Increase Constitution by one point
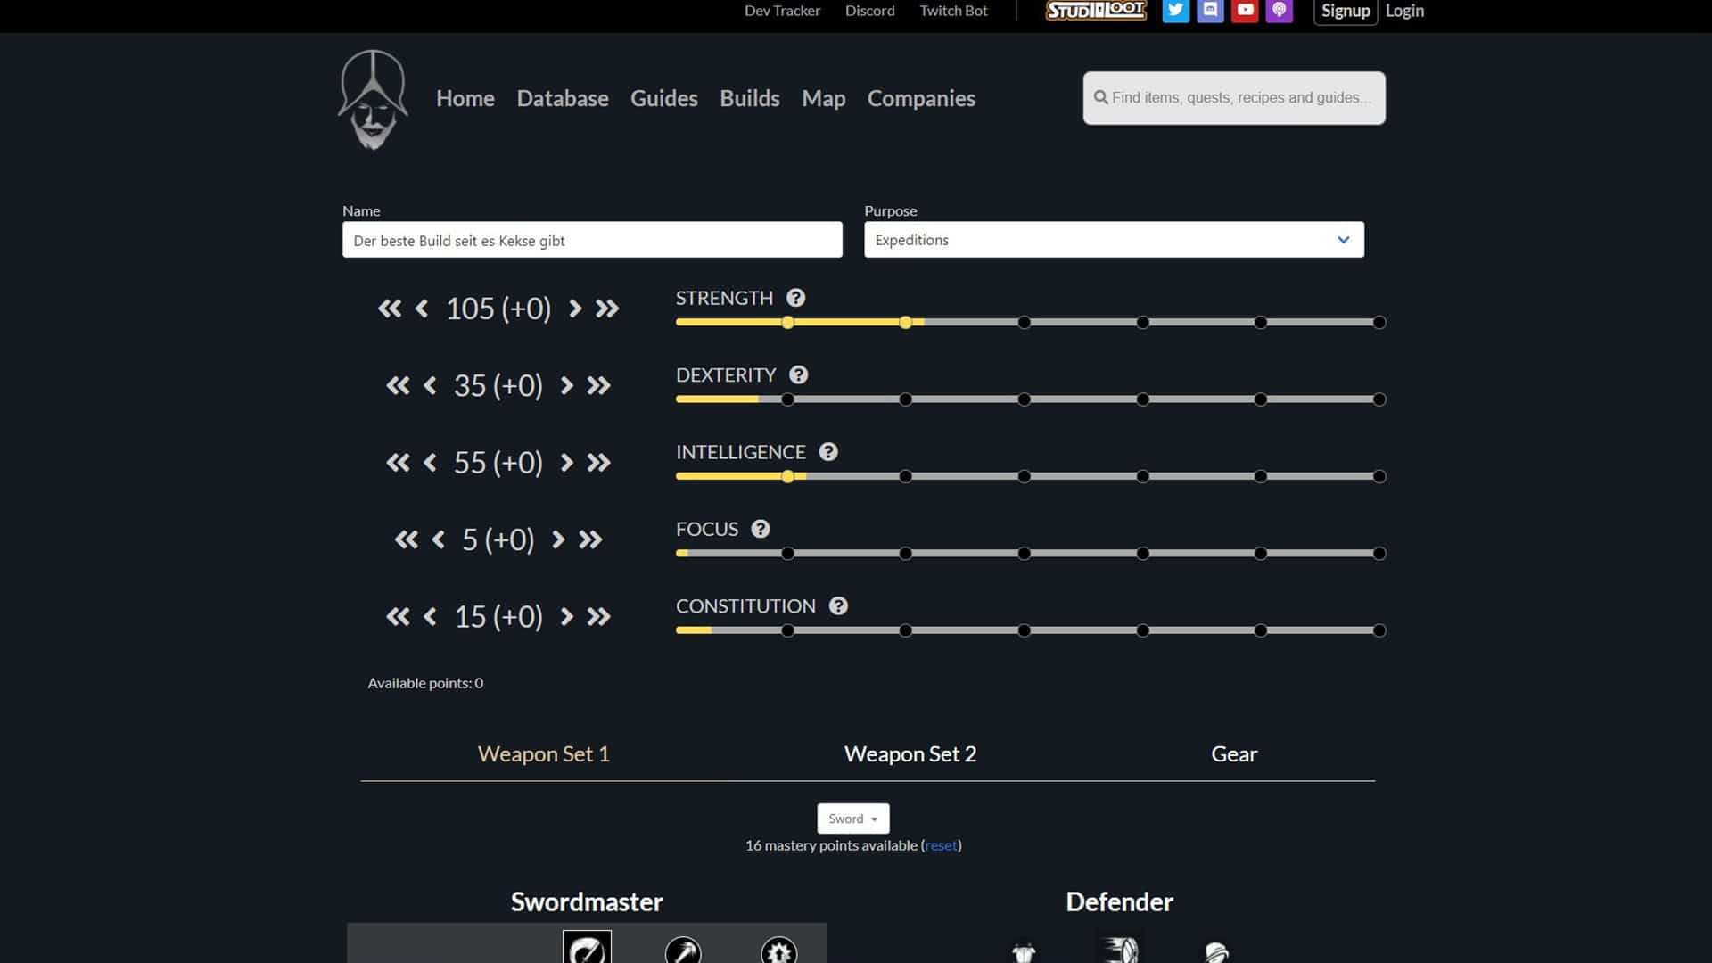The image size is (1712, 963). [x=566, y=617]
